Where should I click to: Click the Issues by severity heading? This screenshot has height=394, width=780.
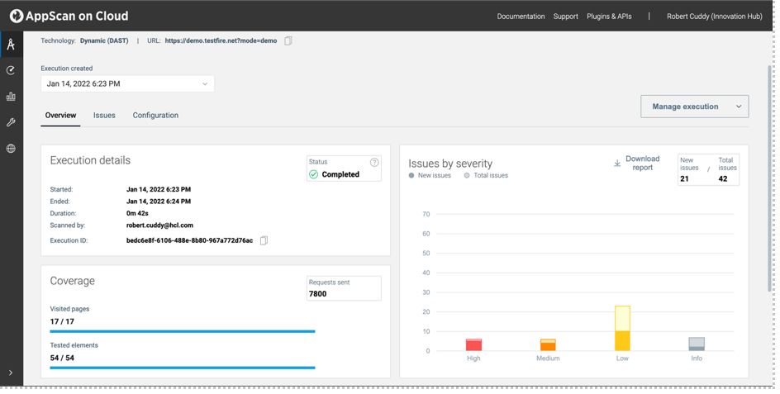coord(450,164)
